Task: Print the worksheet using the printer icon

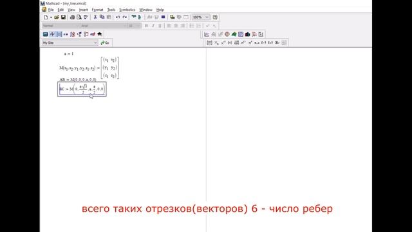Action: [x=72, y=17]
